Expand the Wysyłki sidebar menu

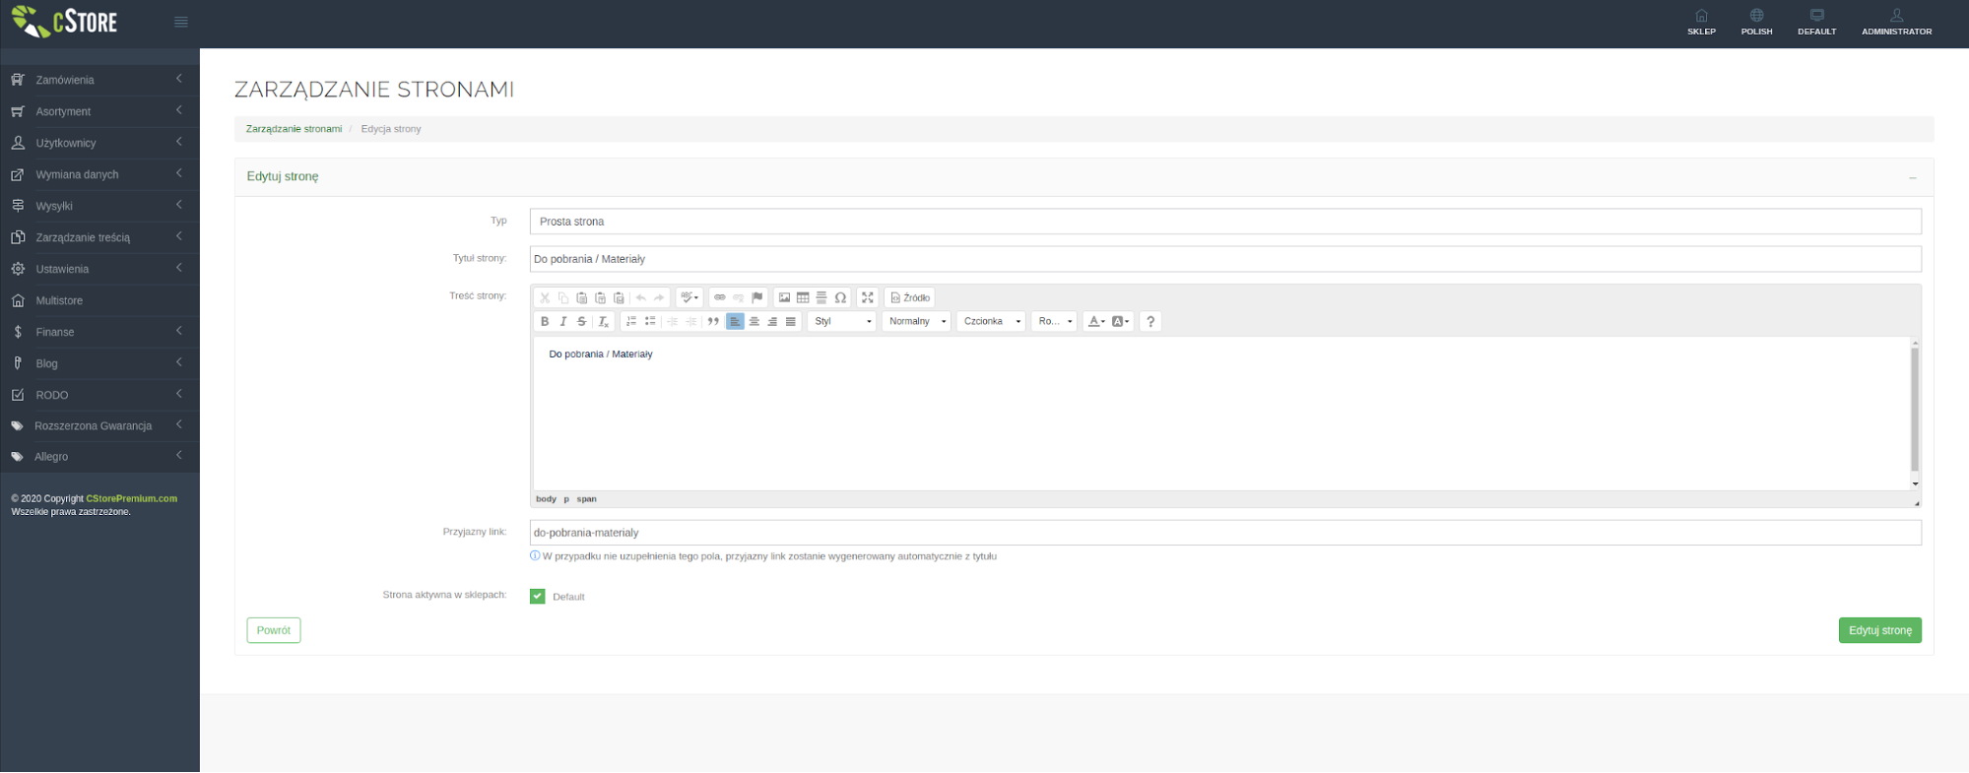tap(99, 206)
